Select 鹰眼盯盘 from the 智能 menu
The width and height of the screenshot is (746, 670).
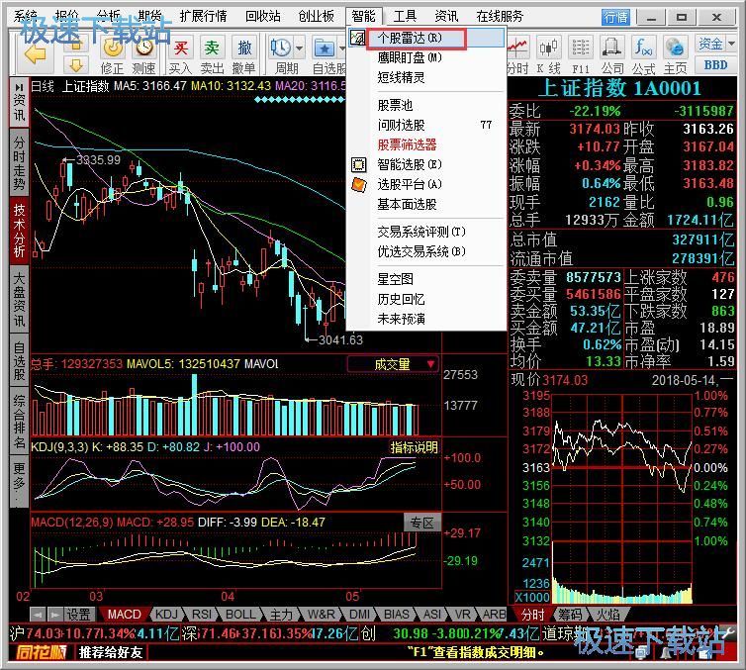pyautogui.click(x=410, y=57)
